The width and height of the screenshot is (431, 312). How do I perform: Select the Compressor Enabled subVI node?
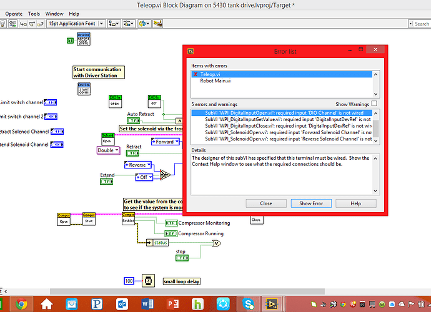point(129,218)
